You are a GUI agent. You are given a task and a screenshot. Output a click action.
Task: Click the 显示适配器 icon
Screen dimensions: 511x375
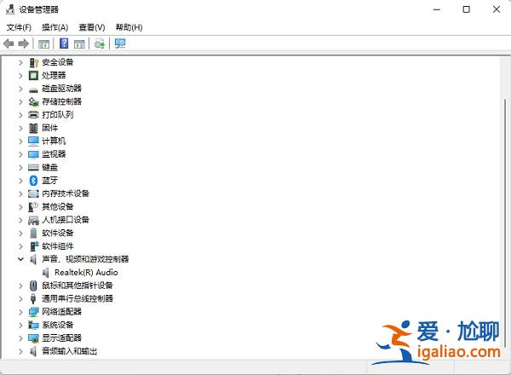pos(33,338)
